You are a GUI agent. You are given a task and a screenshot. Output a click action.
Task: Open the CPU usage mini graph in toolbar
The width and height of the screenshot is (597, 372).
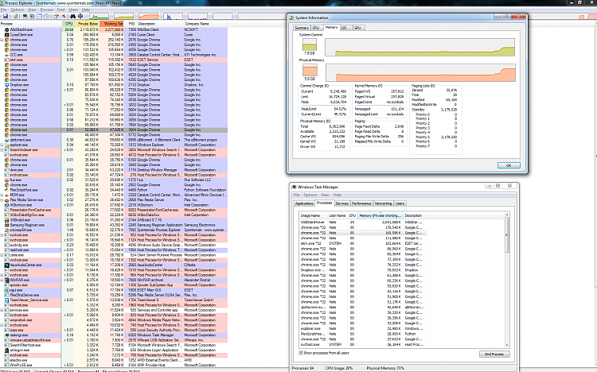(x=99, y=17)
